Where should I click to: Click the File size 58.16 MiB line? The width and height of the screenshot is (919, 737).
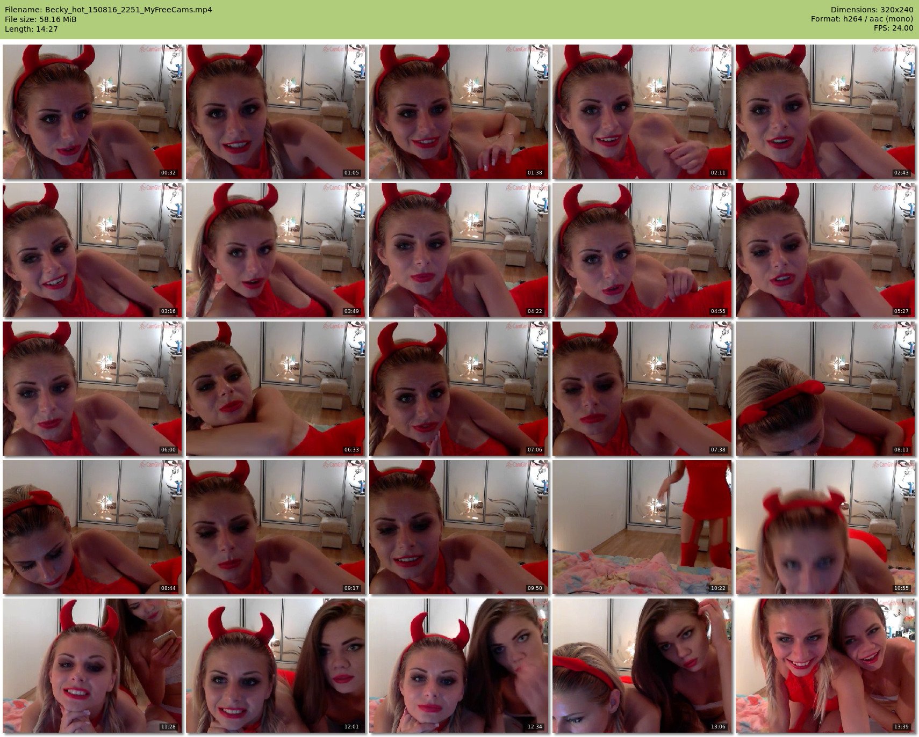[41, 19]
